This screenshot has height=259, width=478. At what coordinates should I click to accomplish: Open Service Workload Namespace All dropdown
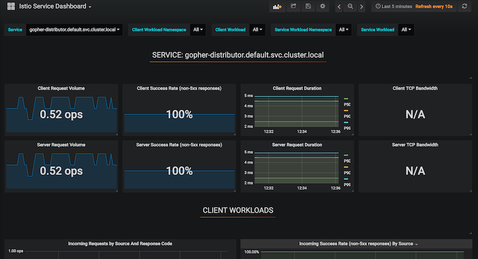click(x=343, y=30)
